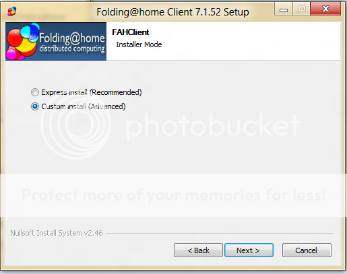Click "Protect more of your memories" banner
The height and width of the screenshot is (274, 347).
coord(174,195)
